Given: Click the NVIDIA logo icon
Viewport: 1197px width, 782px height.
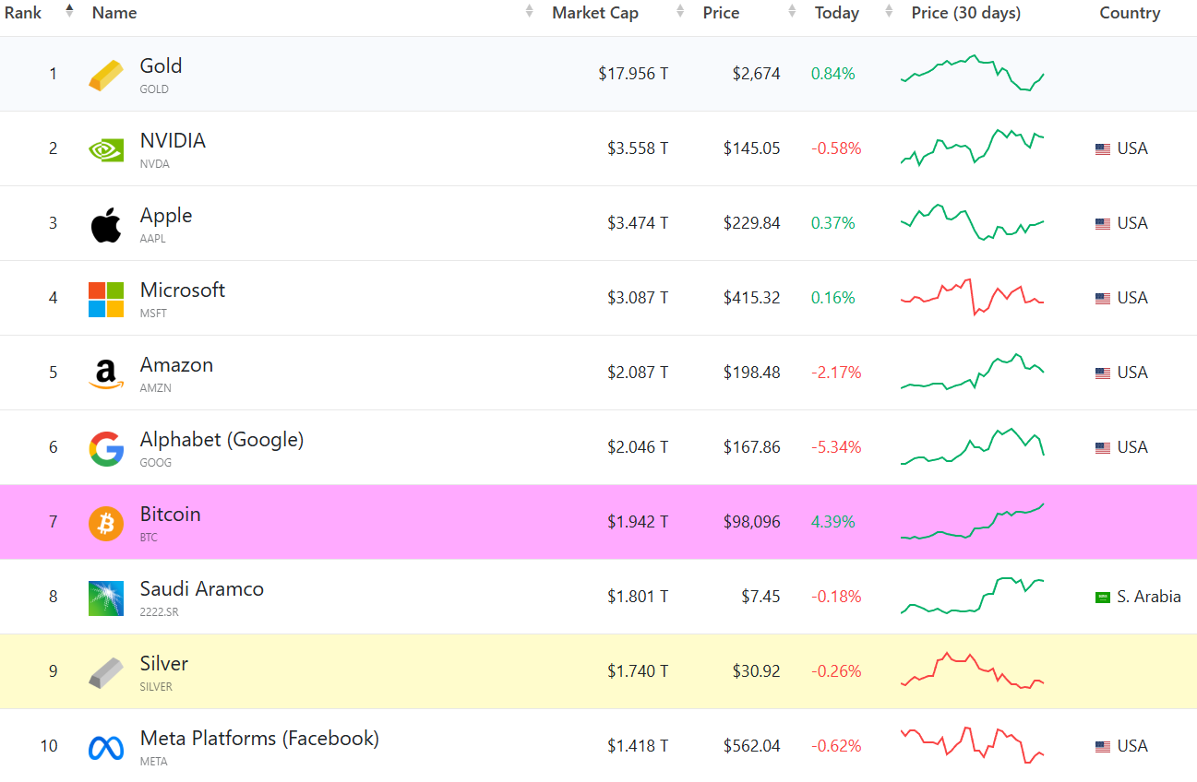Looking at the screenshot, I should click(106, 149).
